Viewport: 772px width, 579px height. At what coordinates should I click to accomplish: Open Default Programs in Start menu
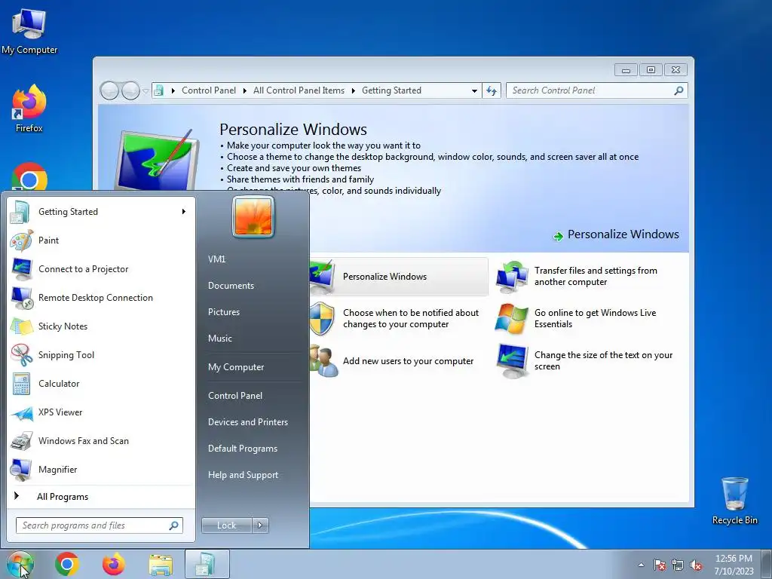(242, 449)
